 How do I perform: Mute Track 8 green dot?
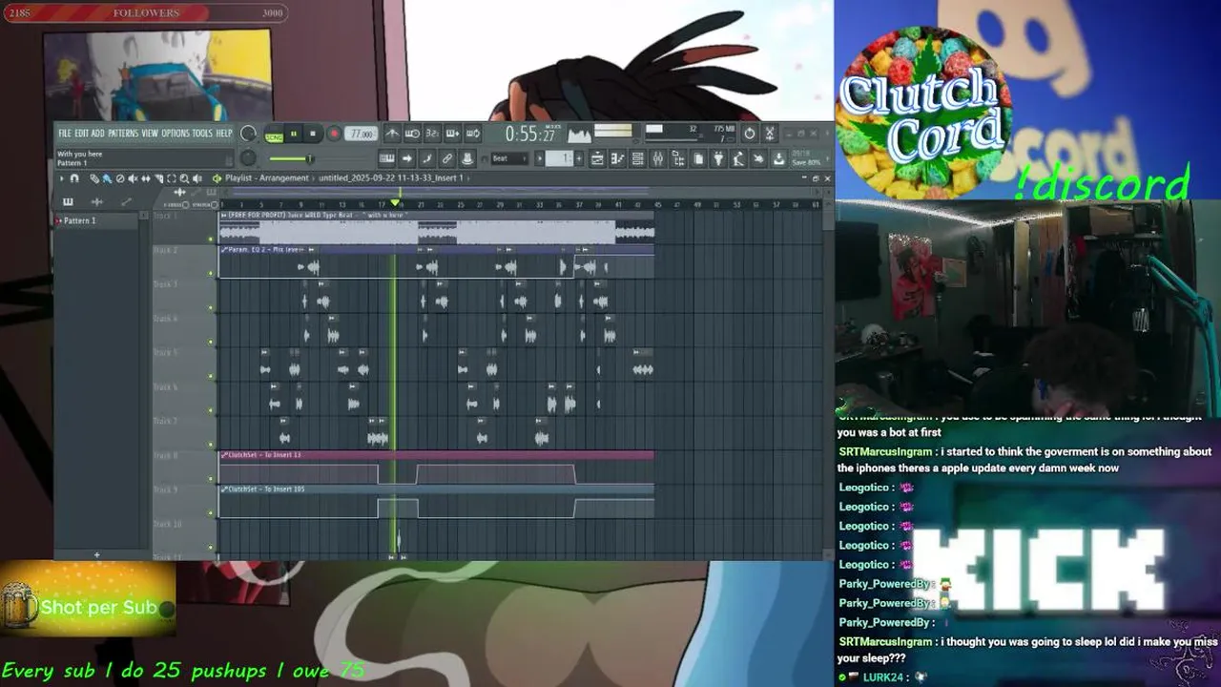(x=212, y=479)
